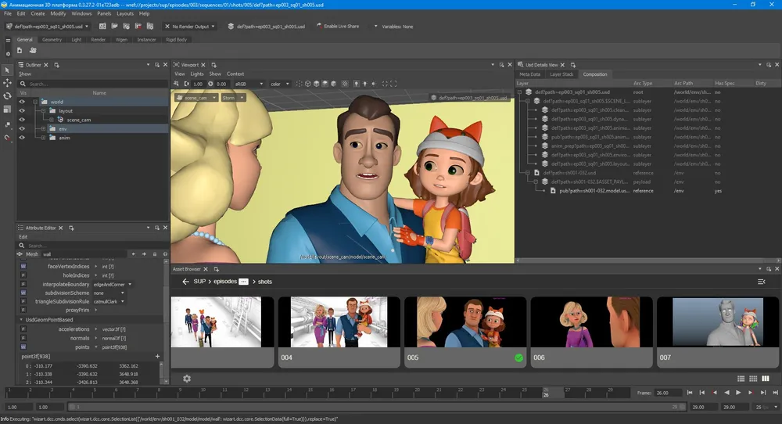Toggle visibility of the world prim

(23, 102)
